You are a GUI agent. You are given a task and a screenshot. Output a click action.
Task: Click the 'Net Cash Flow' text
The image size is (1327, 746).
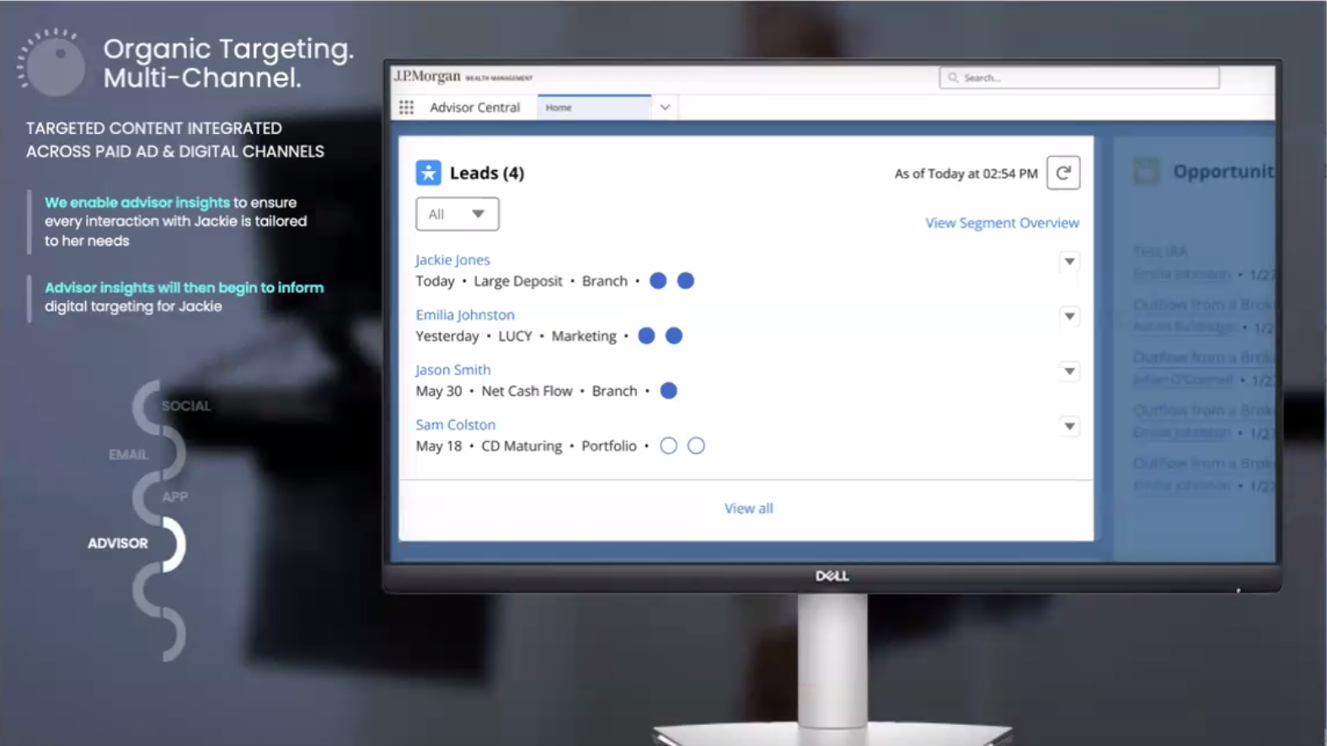[x=527, y=391]
